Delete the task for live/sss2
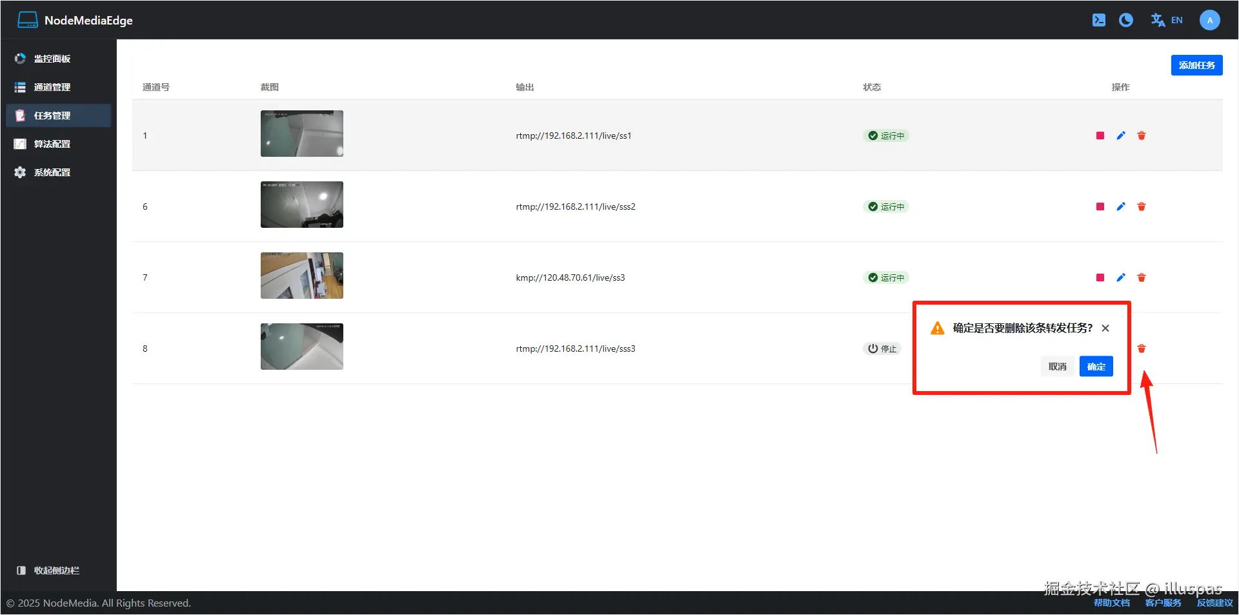1239x615 pixels. coord(1142,207)
